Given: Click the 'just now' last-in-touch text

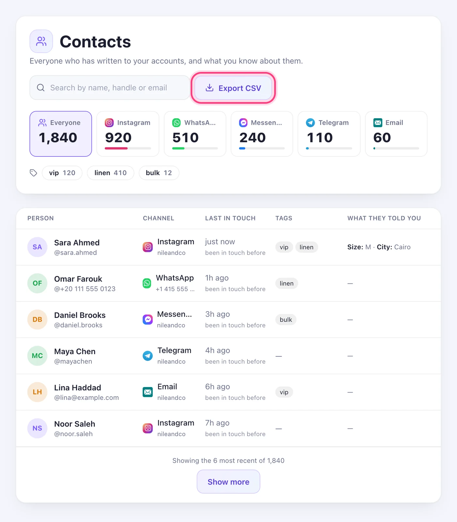Looking at the screenshot, I should (220, 242).
